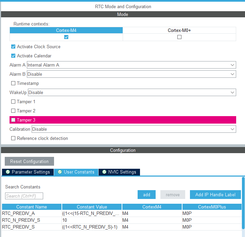Click Add IP Handle Label button
Screen dimensions: 245x237
215,195
